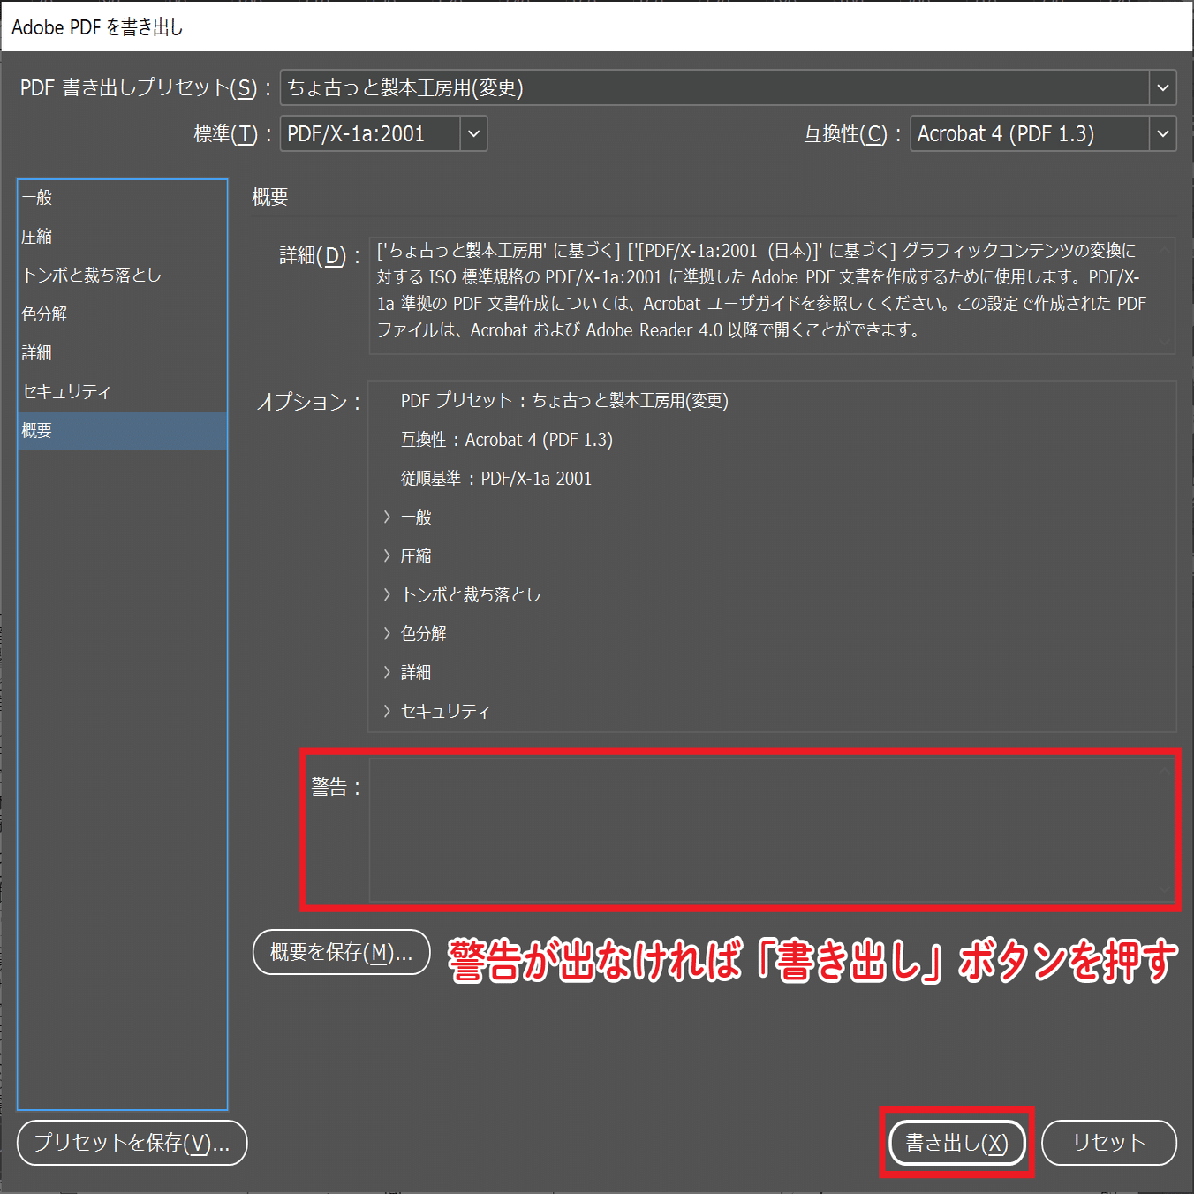This screenshot has height=1194, width=1194.
Task: Select 圧縮 in the left category list
Action: (123, 237)
